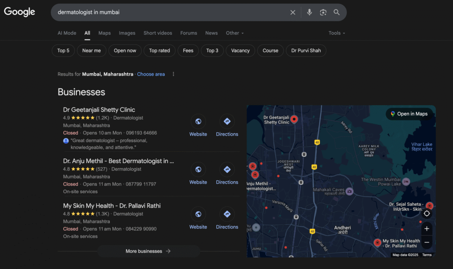Click the Choose area link
The width and height of the screenshot is (453, 269).
[x=151, y=74]
